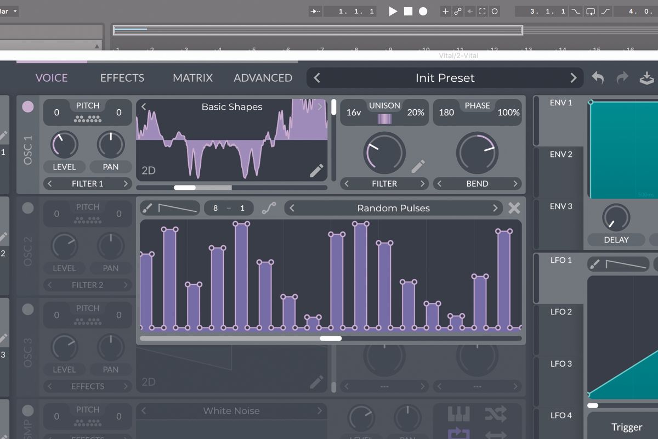The width and height of the screenshot is (658, 439).
Task: Switch to the MATRIX tab
Action: pos(192,77)
